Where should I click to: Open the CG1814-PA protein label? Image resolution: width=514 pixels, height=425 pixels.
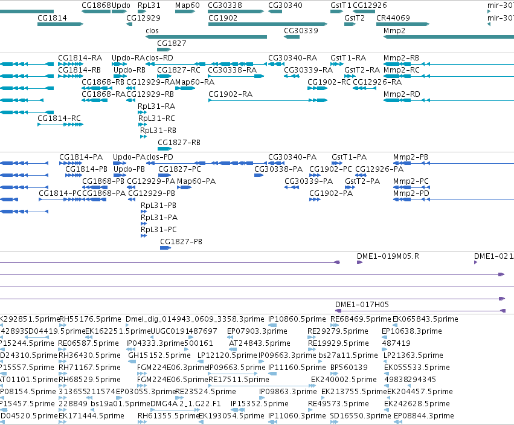click(x=81, y=157)
